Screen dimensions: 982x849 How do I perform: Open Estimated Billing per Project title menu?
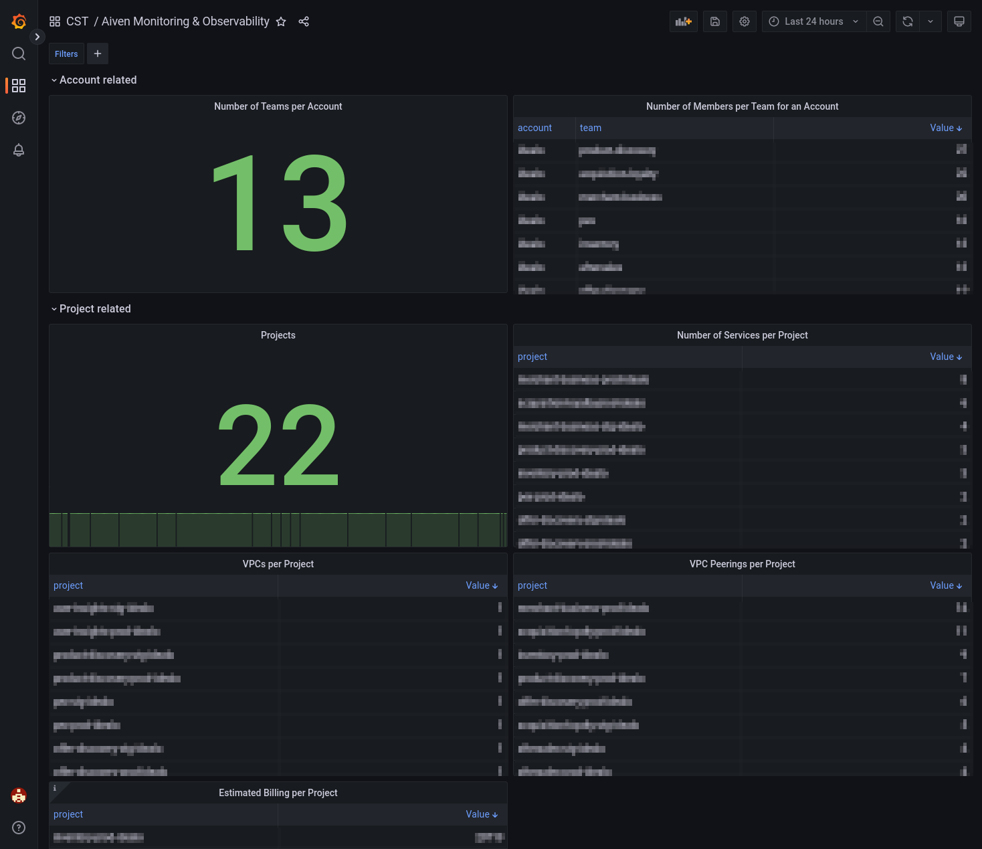point(278,793)
